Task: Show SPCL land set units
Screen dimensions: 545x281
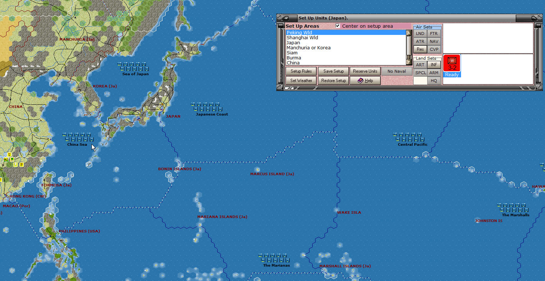Action: pyautogui.click(x=420, y=73)
